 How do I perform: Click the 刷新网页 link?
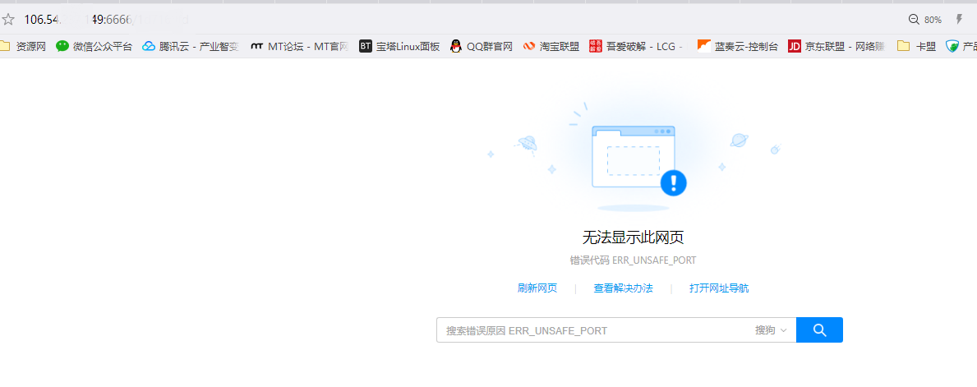click(537, 288)
